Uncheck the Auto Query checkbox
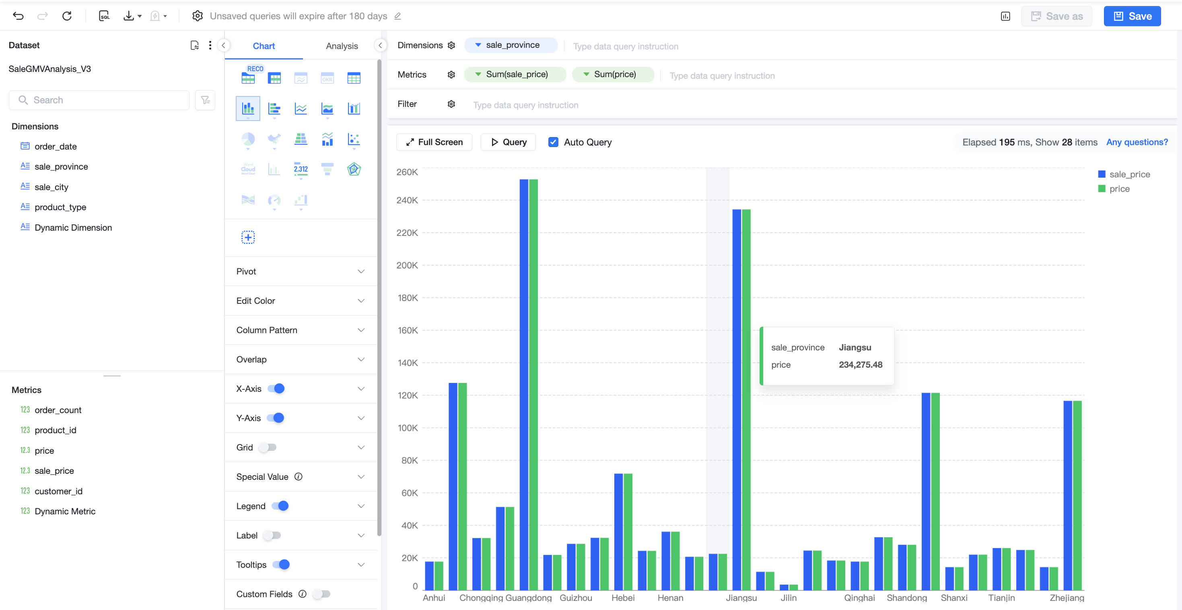 coord(553,142)
